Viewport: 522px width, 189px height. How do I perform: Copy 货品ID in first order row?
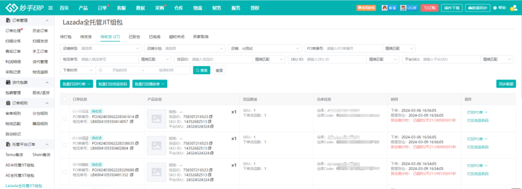210,117
